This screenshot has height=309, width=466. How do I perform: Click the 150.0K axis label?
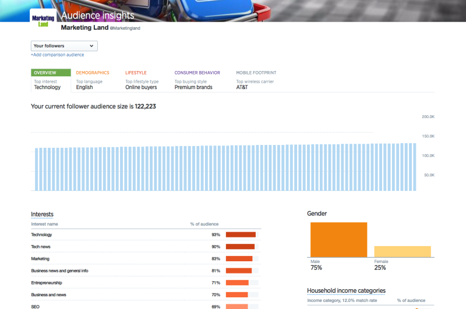tap(428, 136)
